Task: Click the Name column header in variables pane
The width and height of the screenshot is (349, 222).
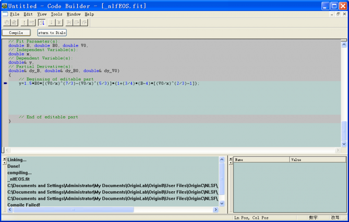Action: point(261,160)
